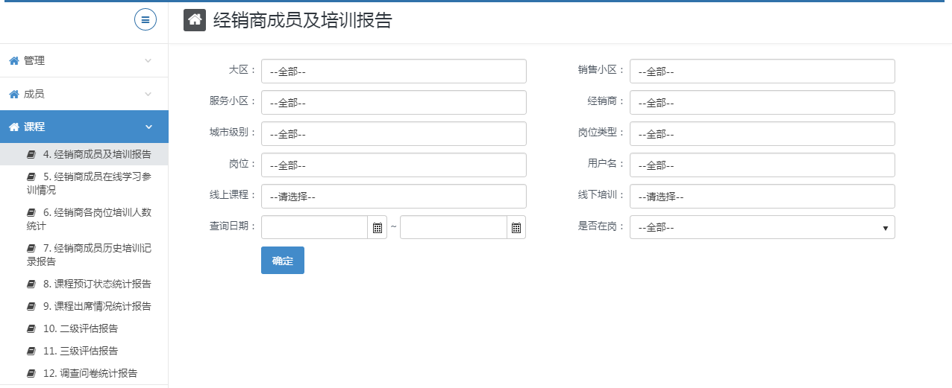The width and height of the screenshot is (952, 388).
Task: Open the start date calendar picker icon
Action: click(x=377, y=227)
